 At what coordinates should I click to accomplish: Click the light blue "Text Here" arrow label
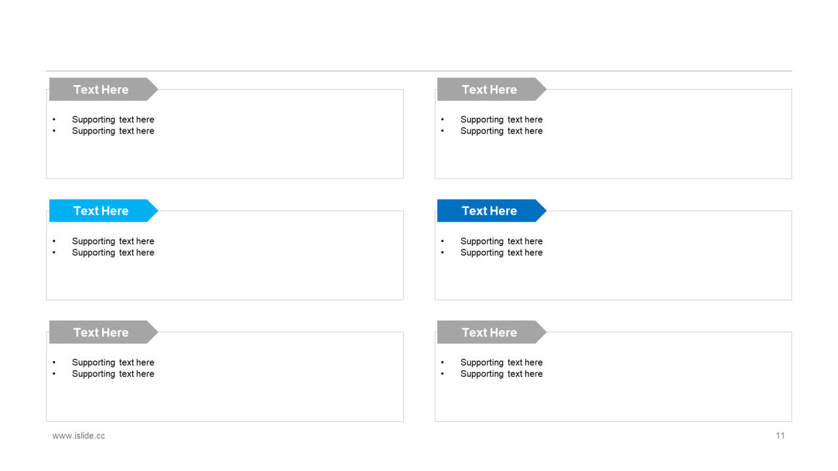[103, 211]
